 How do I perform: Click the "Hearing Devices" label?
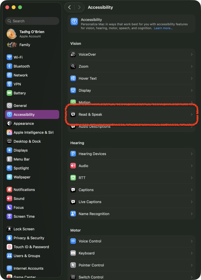[92, 154]
